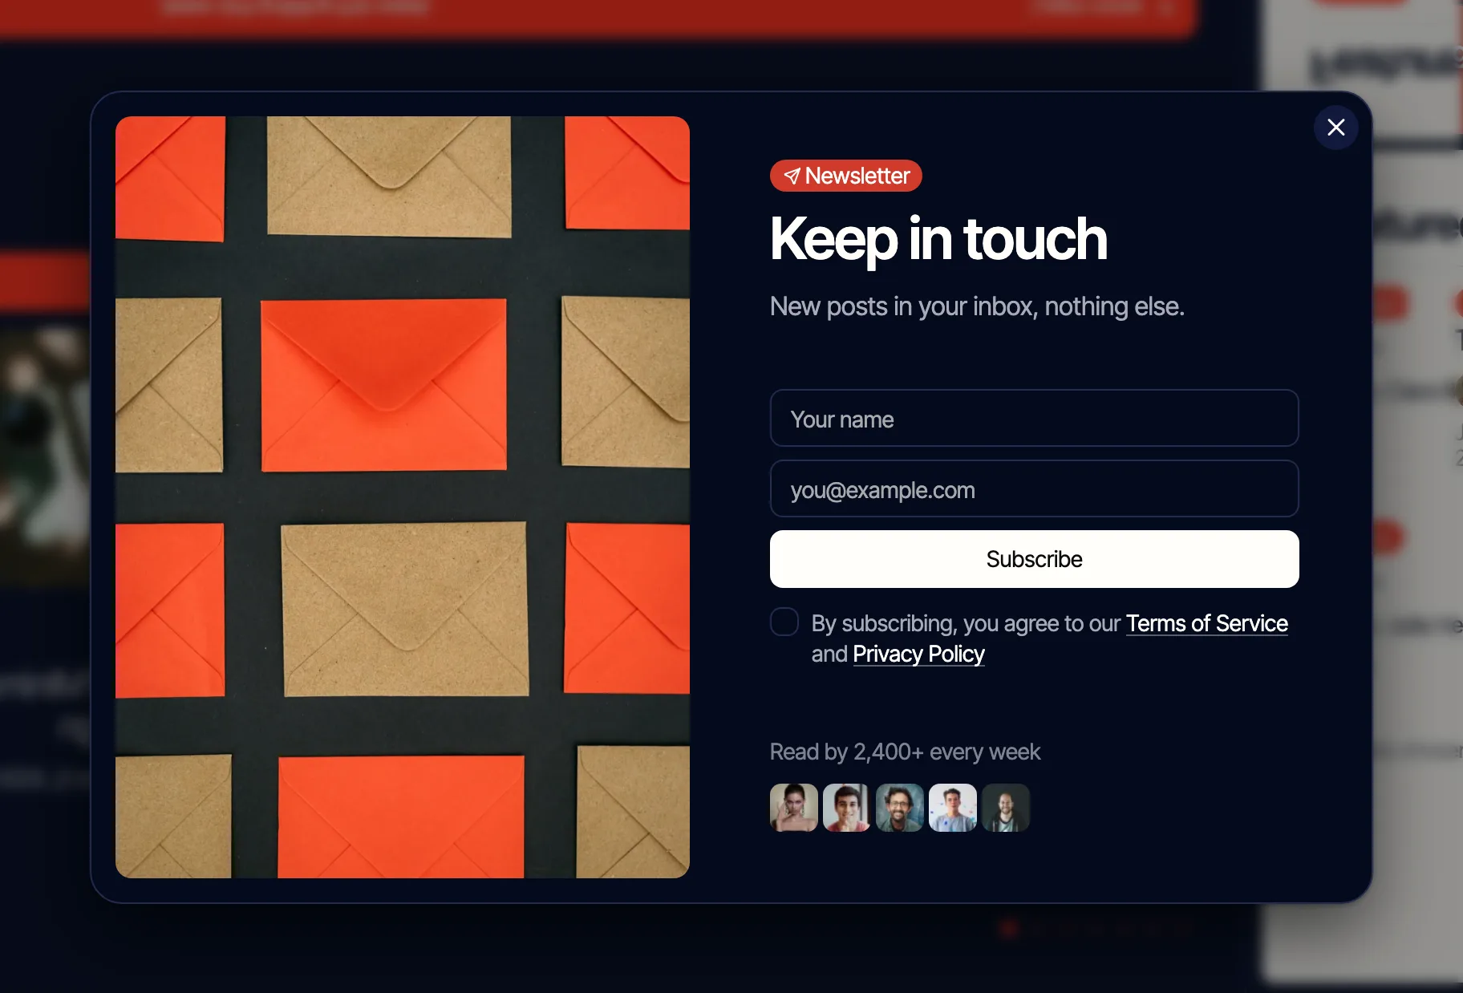Click the text 'New posts in your inbox, nothing else.'
1463x993 pixels.
click(977, 306)
